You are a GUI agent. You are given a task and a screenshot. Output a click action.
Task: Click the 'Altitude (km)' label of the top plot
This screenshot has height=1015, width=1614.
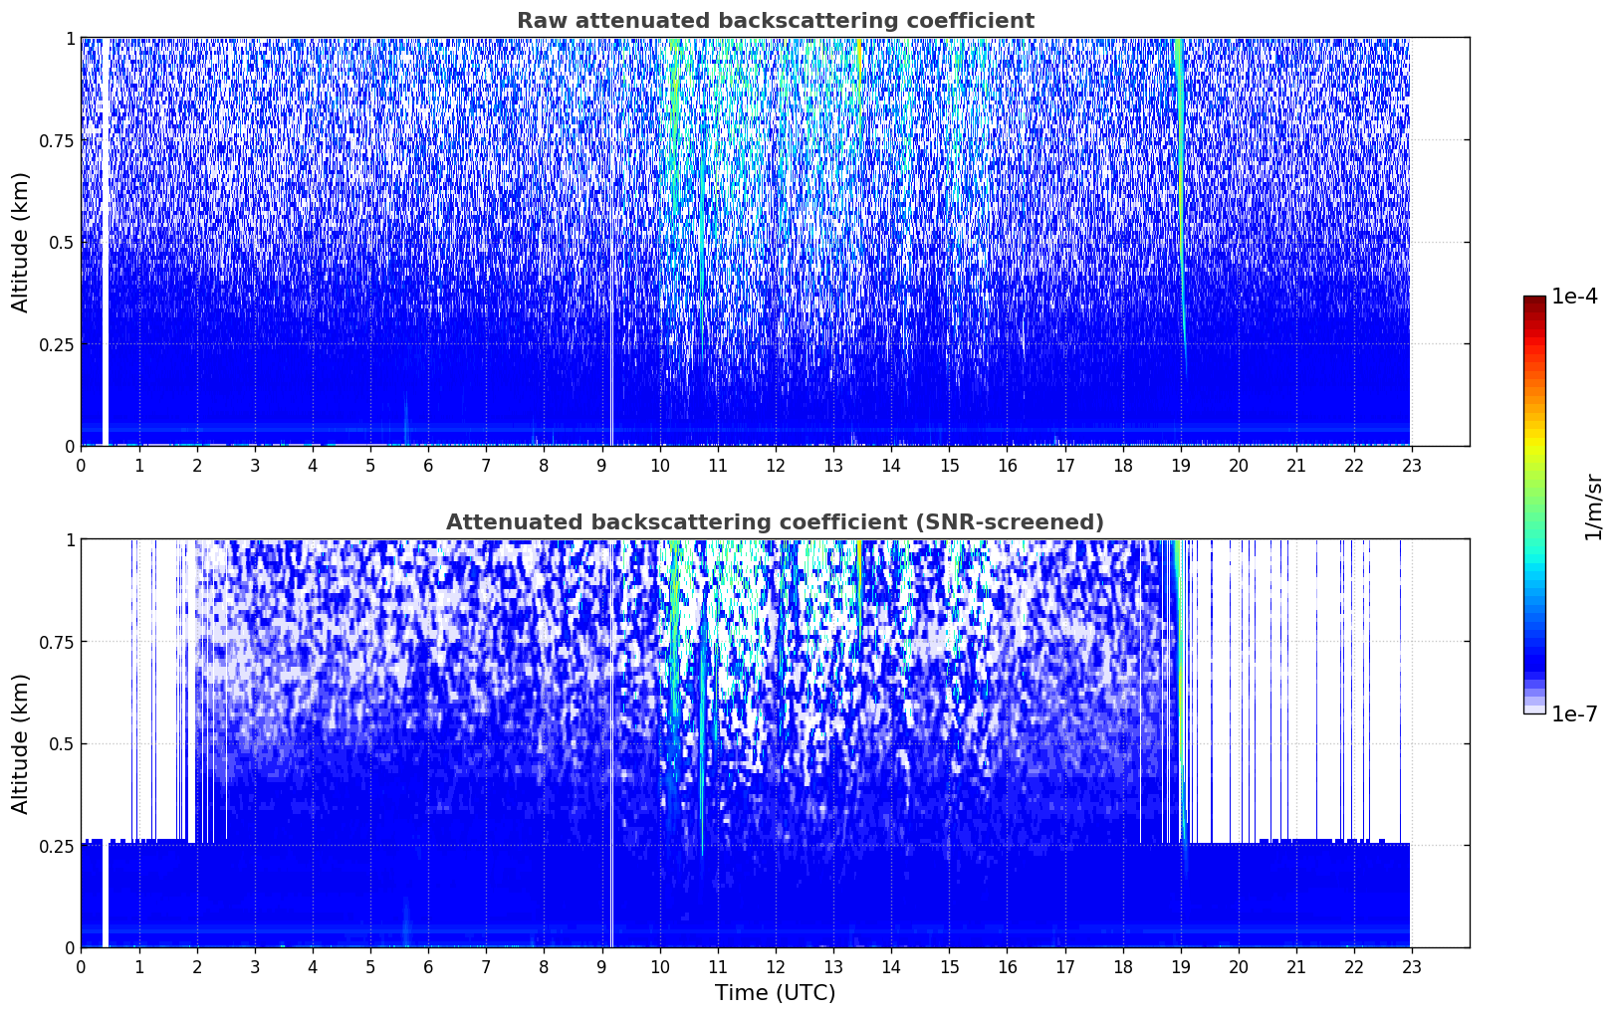click(21, 242)
